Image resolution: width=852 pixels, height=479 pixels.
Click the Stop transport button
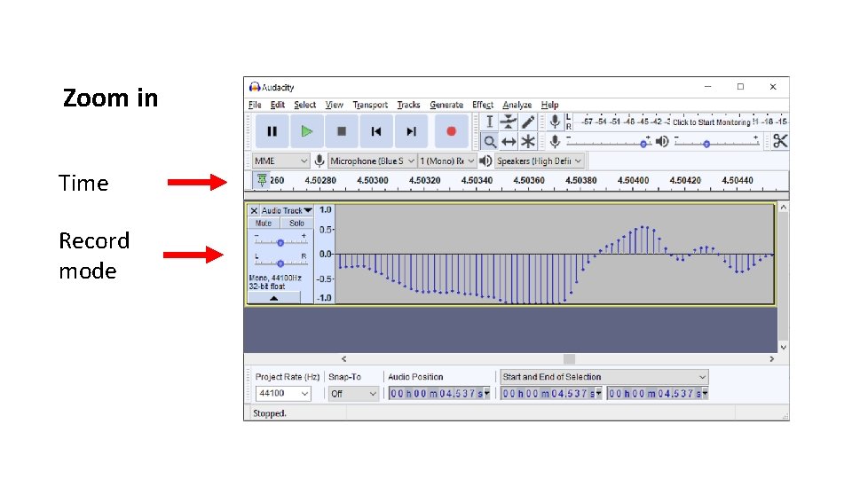[342, 131]
